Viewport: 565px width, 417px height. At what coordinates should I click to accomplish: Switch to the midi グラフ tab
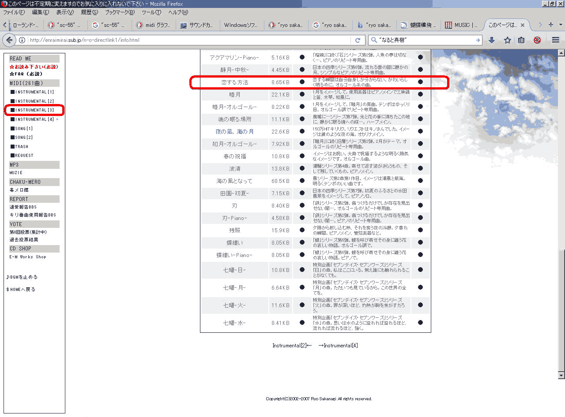tap(153, 25)
